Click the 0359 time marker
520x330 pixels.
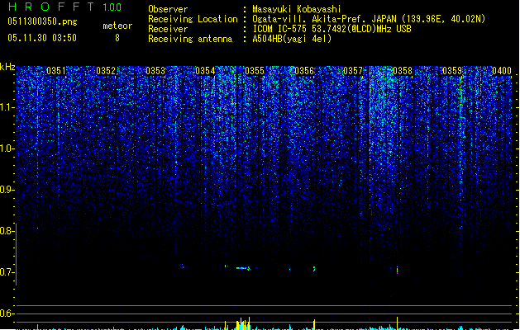[452, 71]
